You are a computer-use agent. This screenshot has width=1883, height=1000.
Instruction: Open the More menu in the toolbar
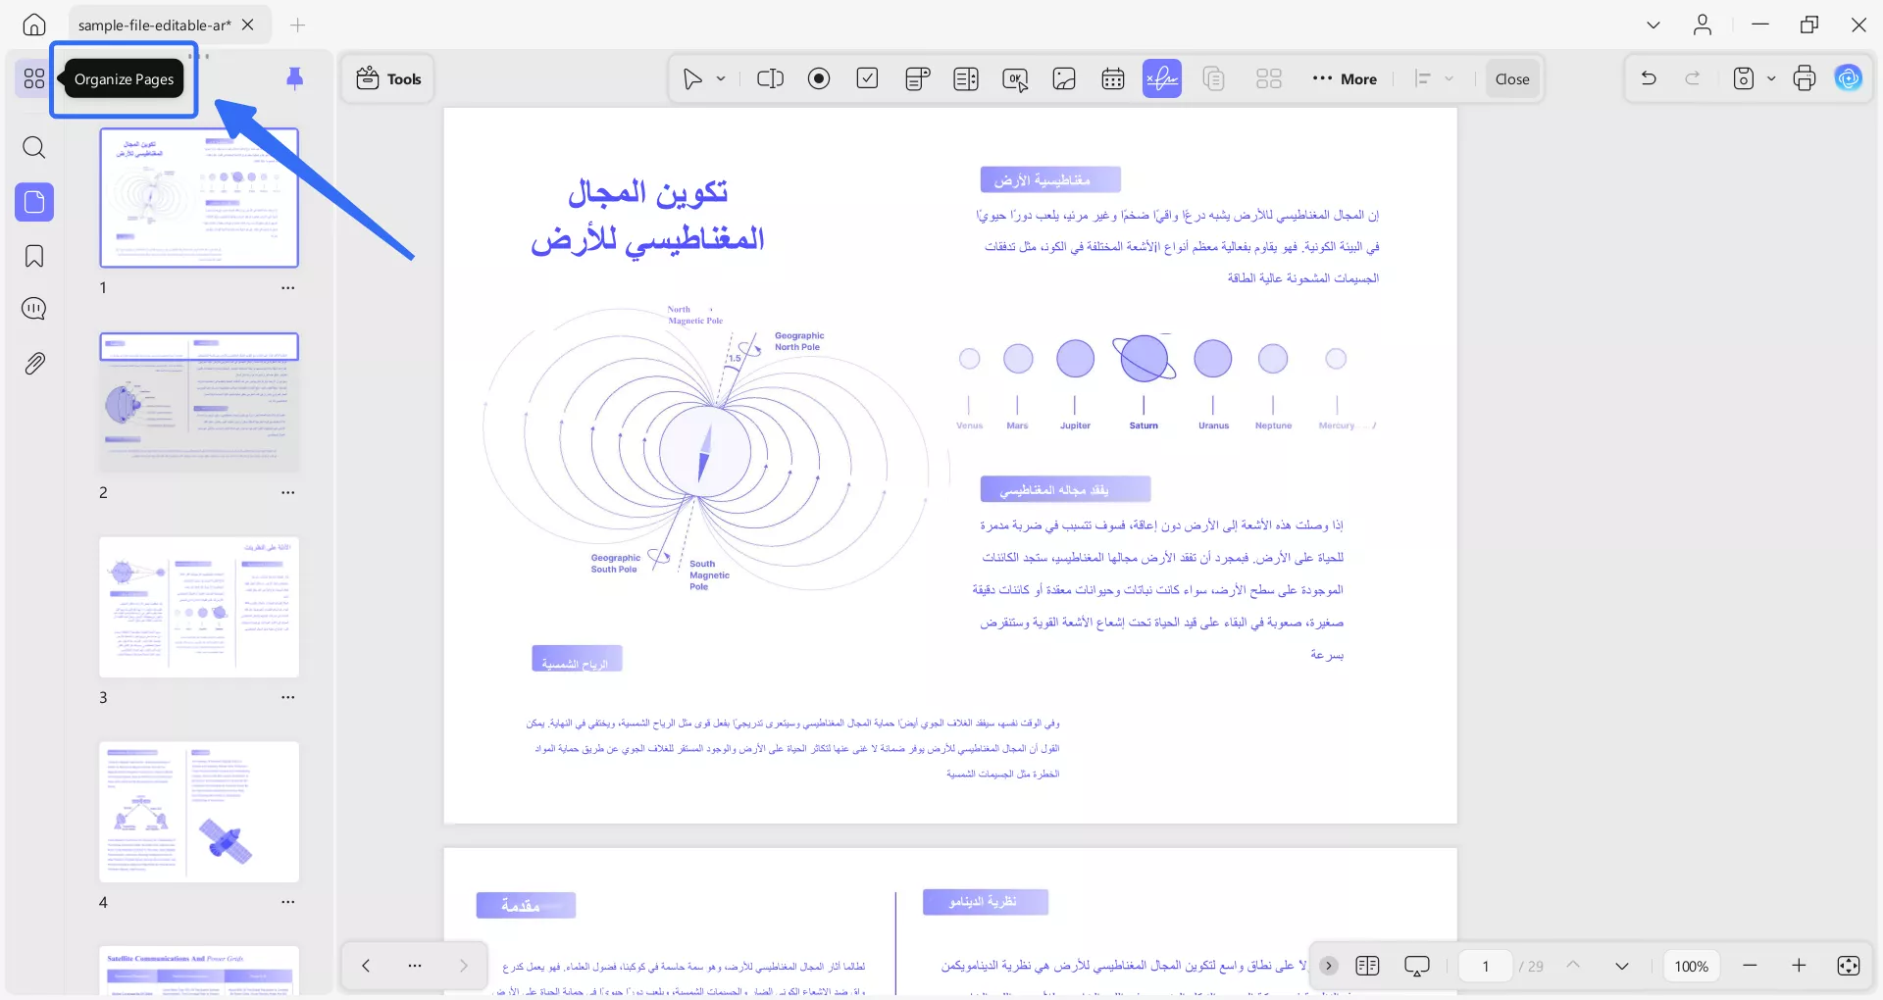1344,78
